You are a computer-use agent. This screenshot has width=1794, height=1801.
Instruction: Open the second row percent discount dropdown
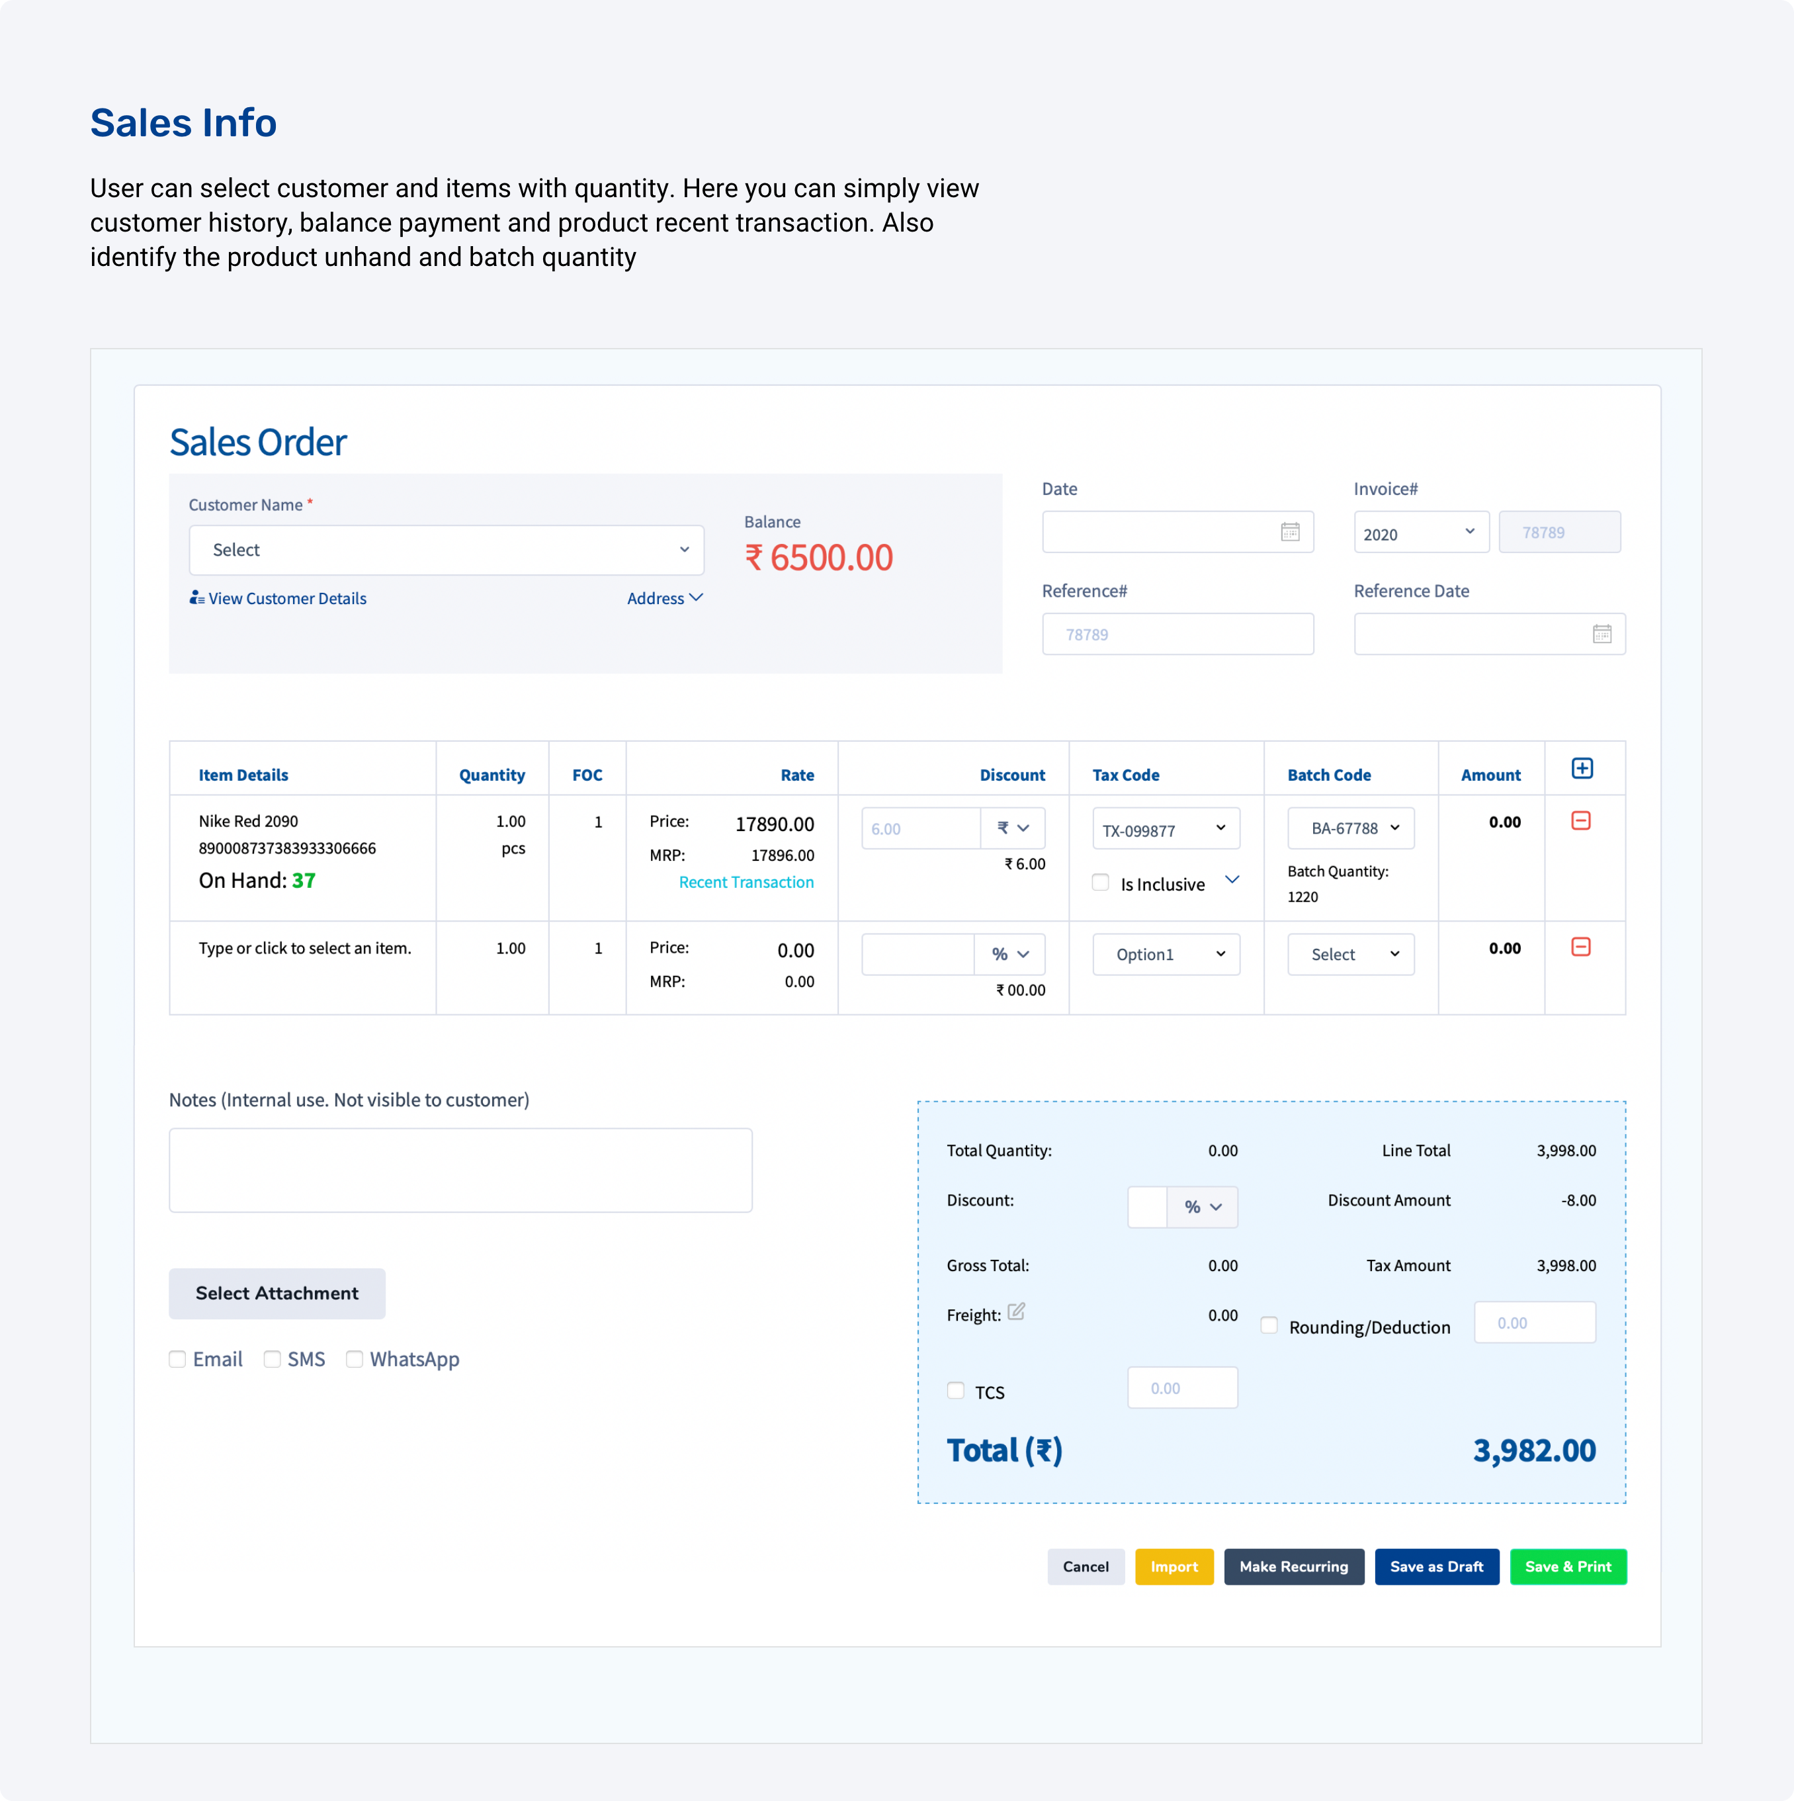1009,955
